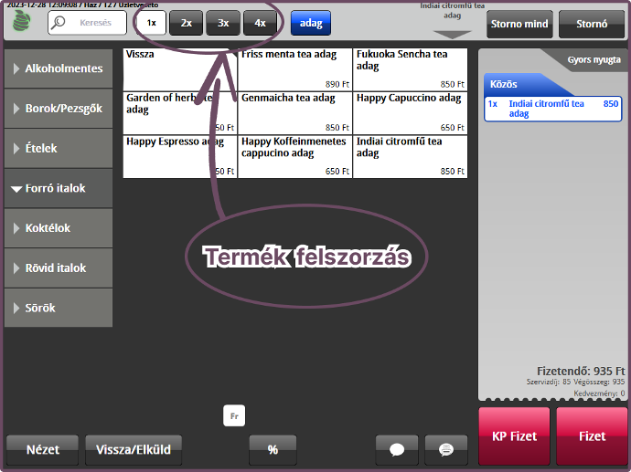The image size is (631, 472).
Task: Select the 1x quantity multiplier
Action: point(151,23)
